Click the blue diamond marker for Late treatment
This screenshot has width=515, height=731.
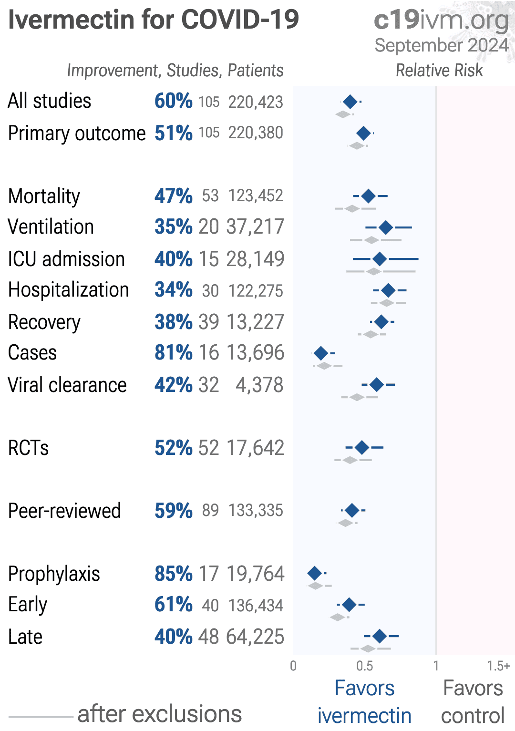[380, 636]
